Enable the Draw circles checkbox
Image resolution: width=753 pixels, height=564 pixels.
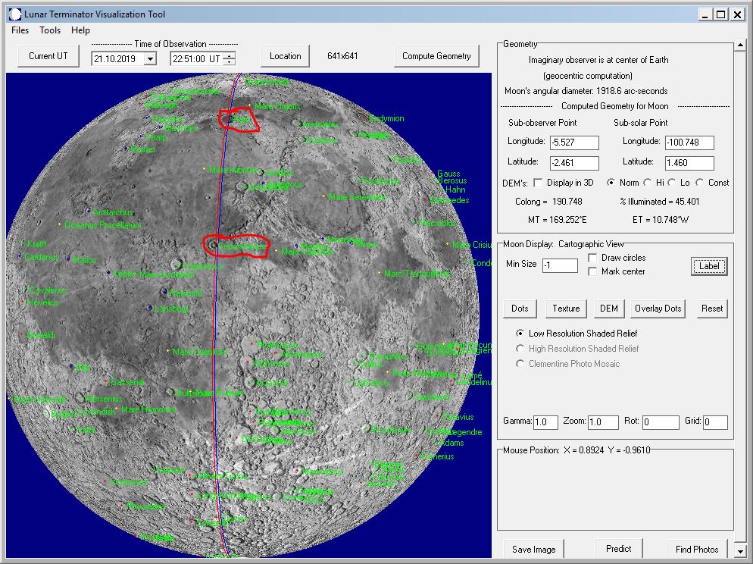[x=593, y=257]
